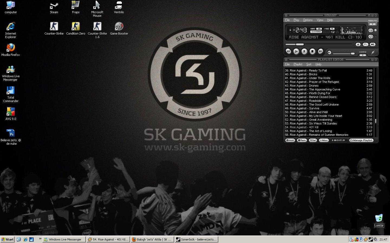This screenshot has height=243, width=390.
Task: Select the computer desktop icon
Action: (11, 8)
